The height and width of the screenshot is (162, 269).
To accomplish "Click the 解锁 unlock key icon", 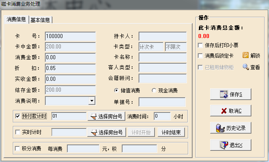I will [245, 56].
